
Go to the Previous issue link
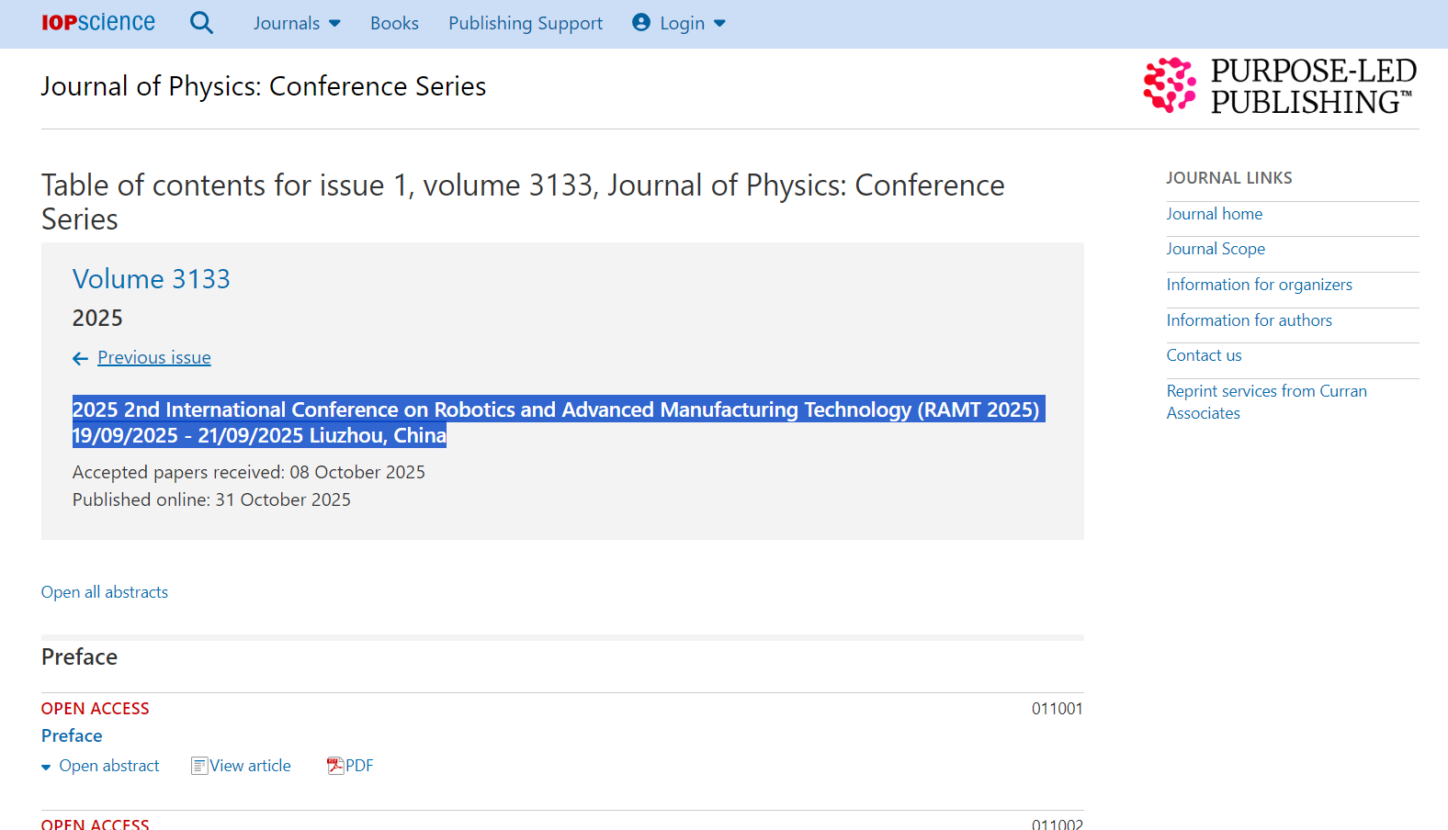coord(154,358)
